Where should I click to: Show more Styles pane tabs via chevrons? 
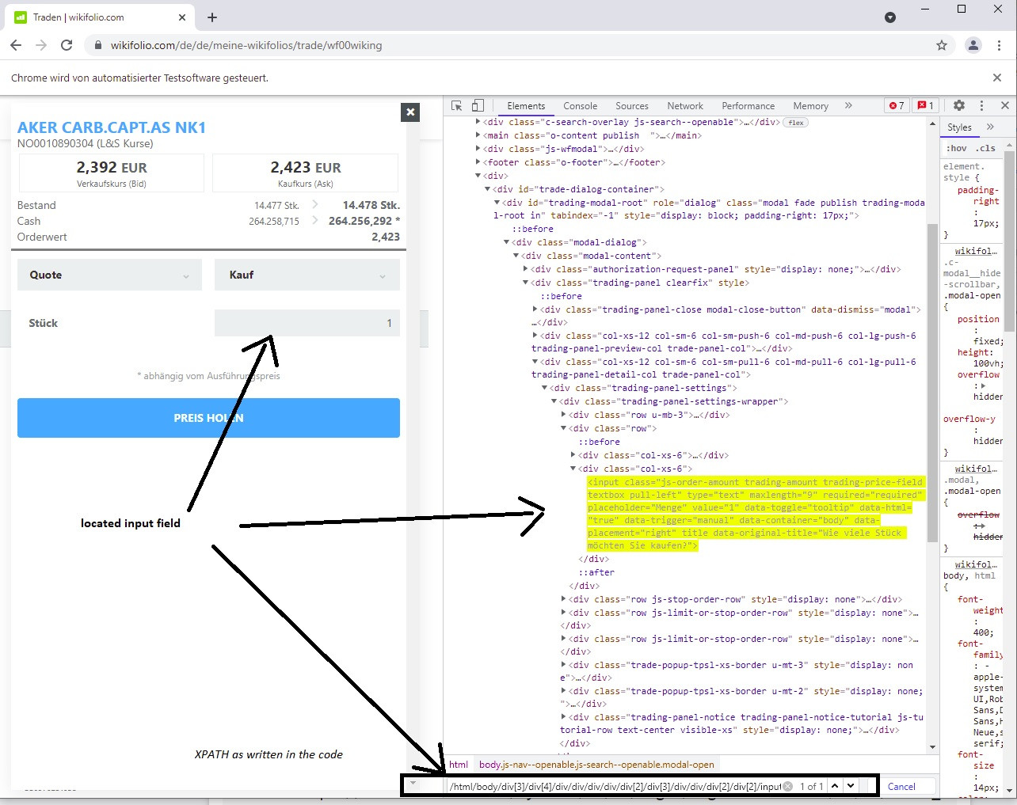[990, 127]
